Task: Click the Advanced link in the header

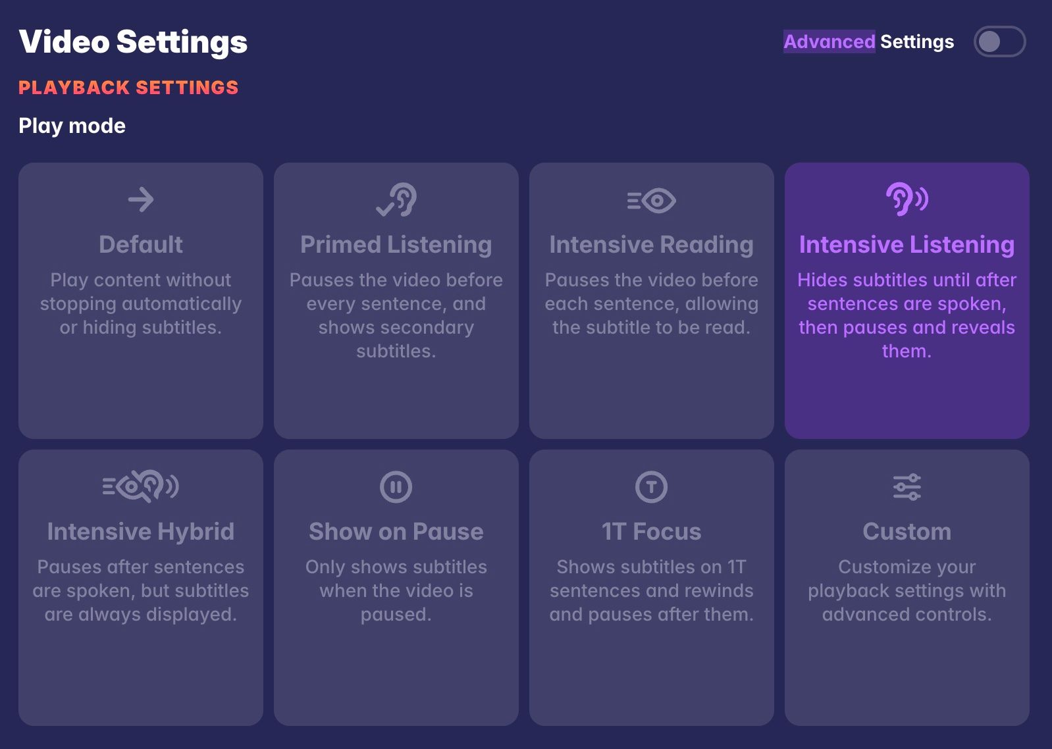Action: tap(829, 41)
